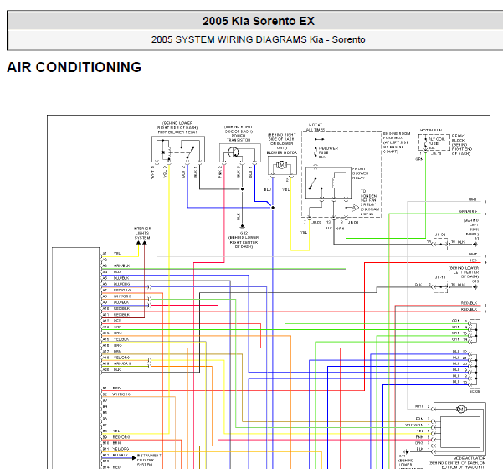Click the power transistor circle symbol
Viewport: 503px width, 469px height.
pos(234,152)
